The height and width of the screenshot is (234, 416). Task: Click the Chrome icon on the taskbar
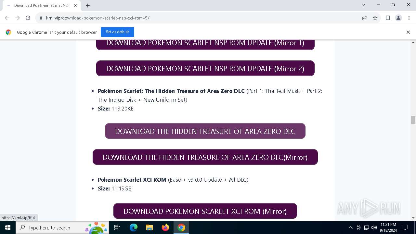(181, 227)
